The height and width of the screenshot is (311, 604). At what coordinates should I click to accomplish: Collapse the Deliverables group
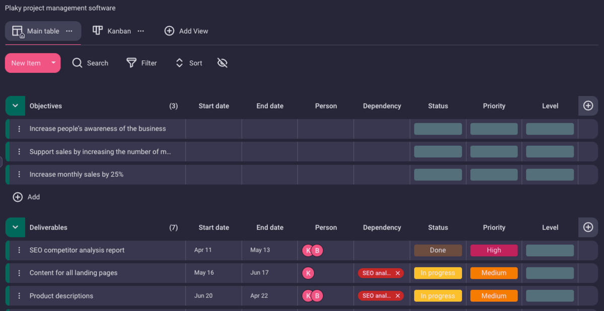15,228
